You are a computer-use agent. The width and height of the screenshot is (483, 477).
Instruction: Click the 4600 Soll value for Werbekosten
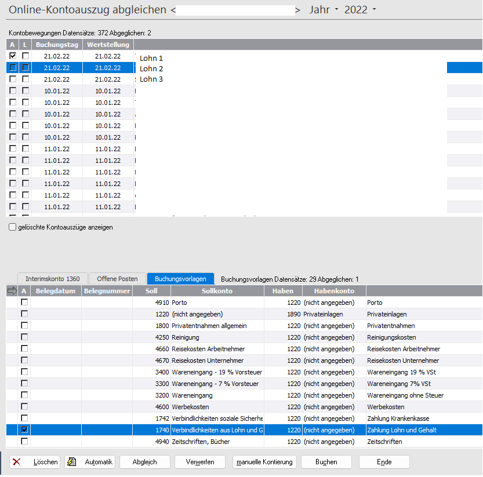click(162, 407)
